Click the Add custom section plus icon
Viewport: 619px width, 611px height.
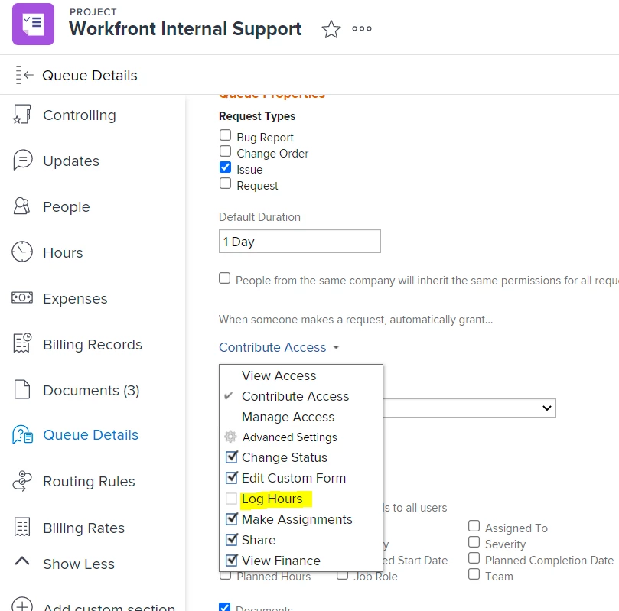22,604
